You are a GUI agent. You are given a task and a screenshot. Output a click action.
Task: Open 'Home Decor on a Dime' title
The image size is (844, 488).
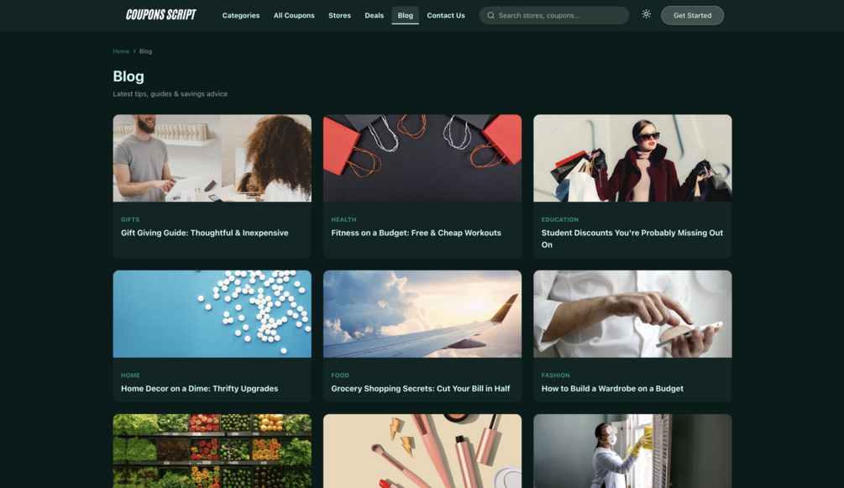pos(200,388)
